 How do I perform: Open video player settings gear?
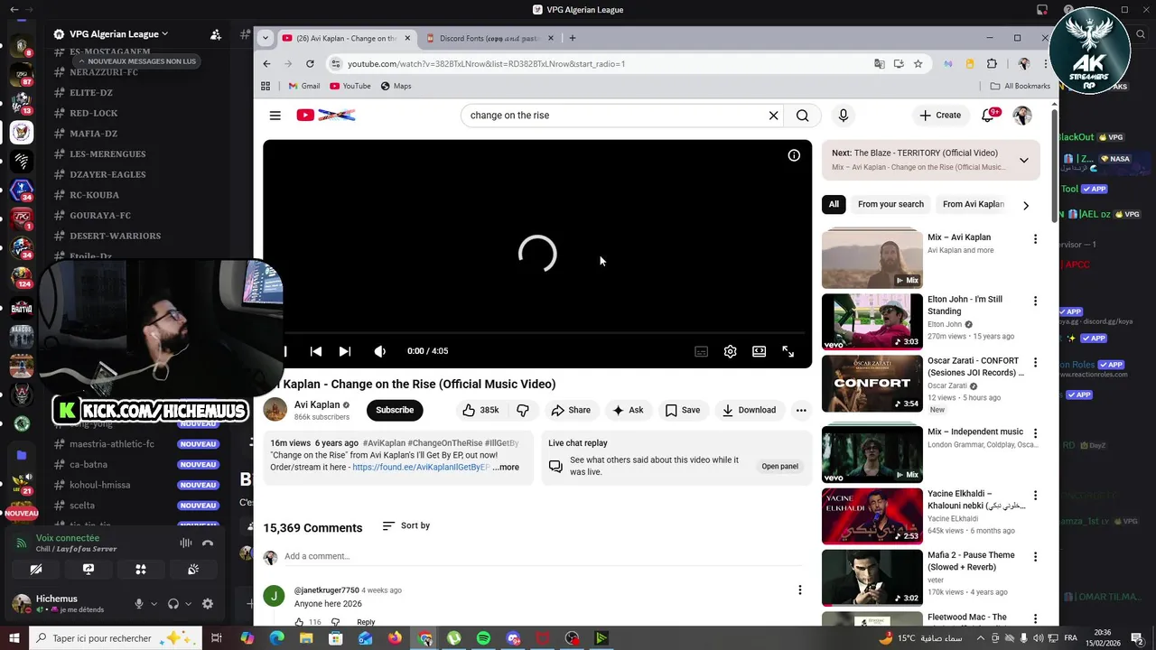point(730,351)
